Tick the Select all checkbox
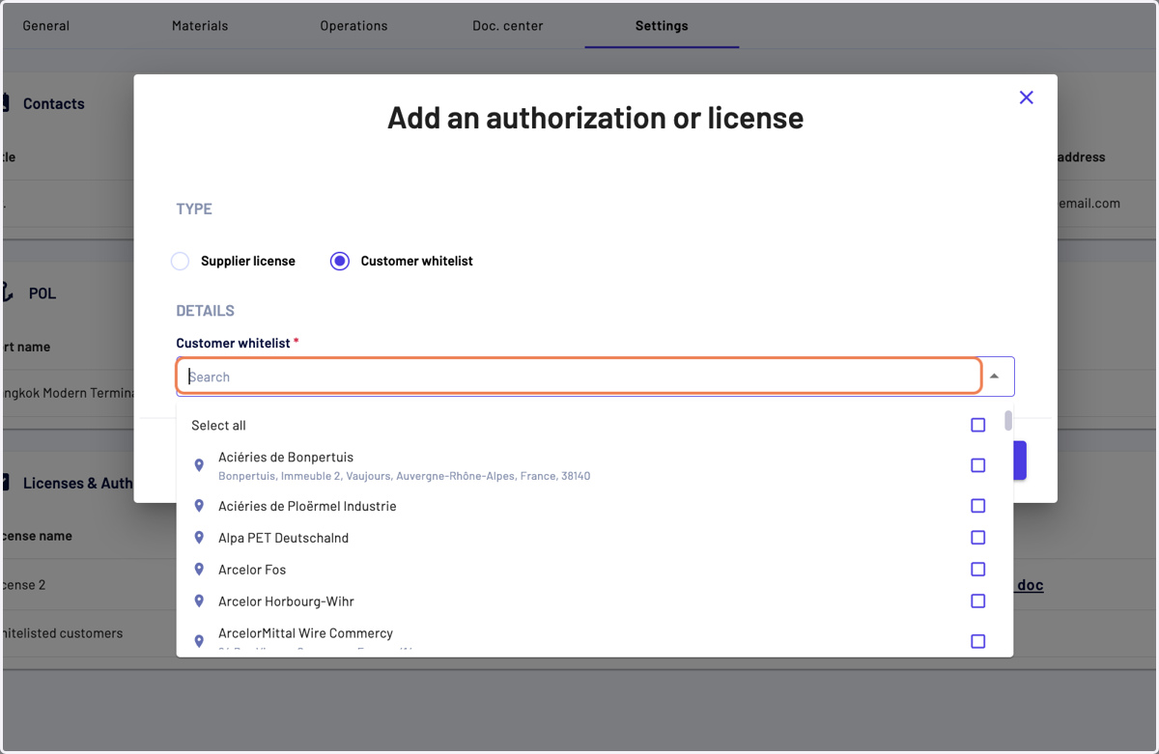Screen dimensions: 1159x754 [977, 425]
